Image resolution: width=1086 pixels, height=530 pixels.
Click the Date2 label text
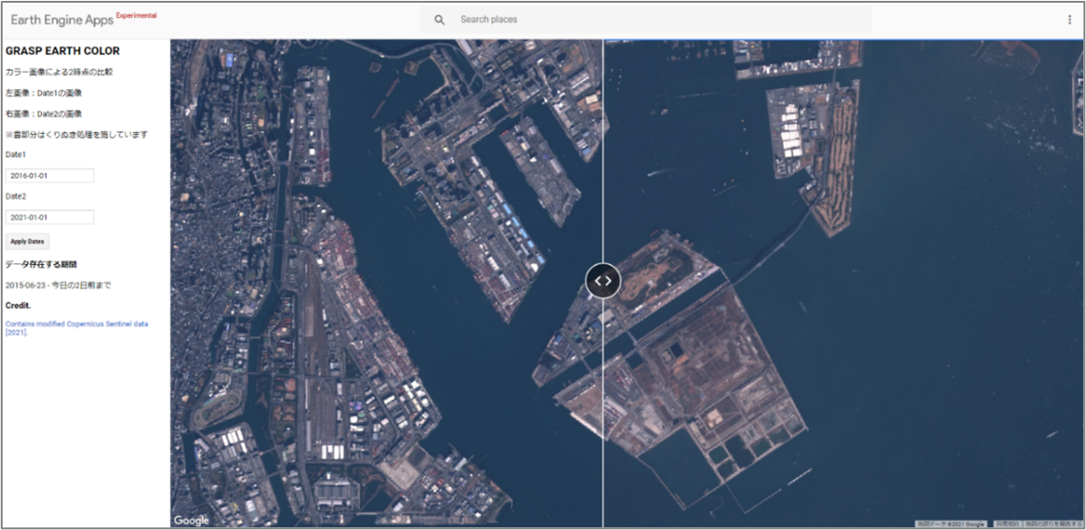pyautogui.click(x=16, y=196)
